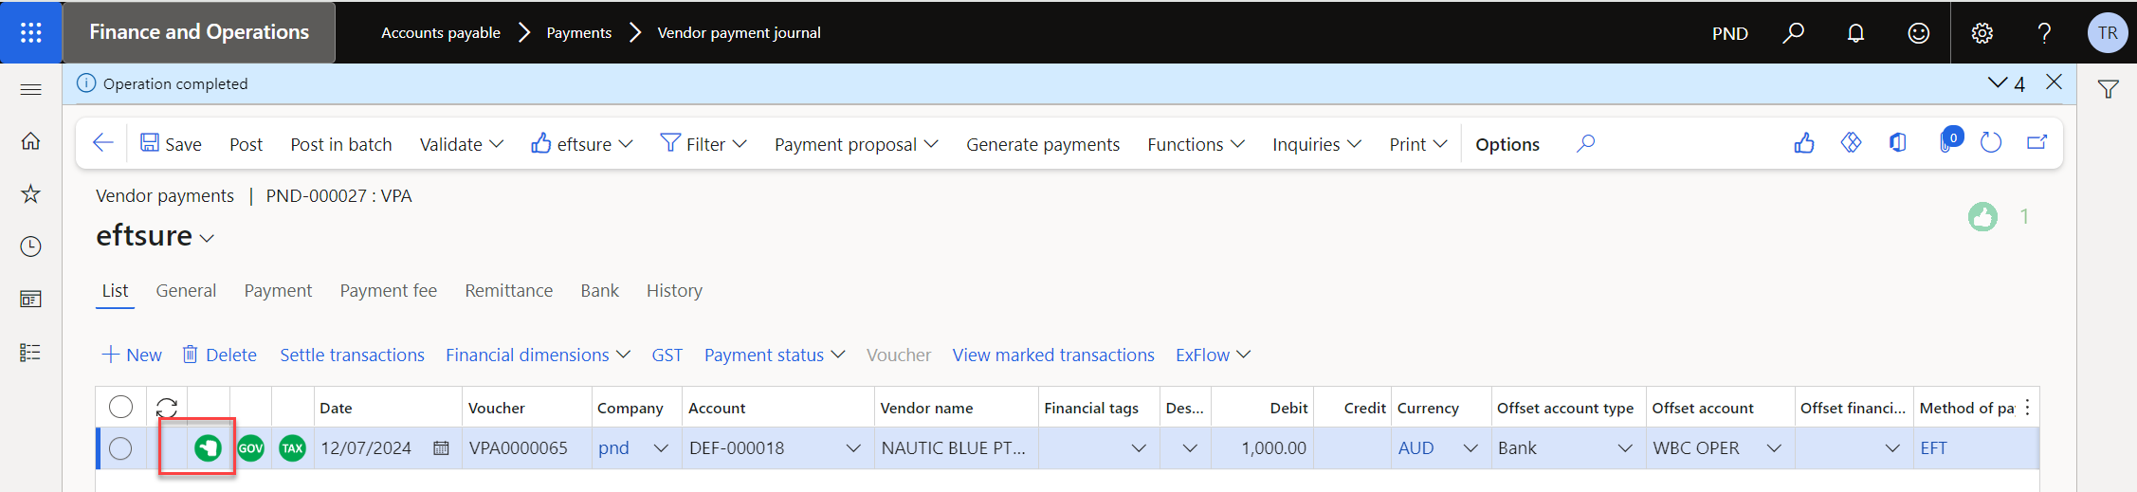2137x492 pixels.
Task: Open the Functions dropdown
Action: pos(1196,144)
